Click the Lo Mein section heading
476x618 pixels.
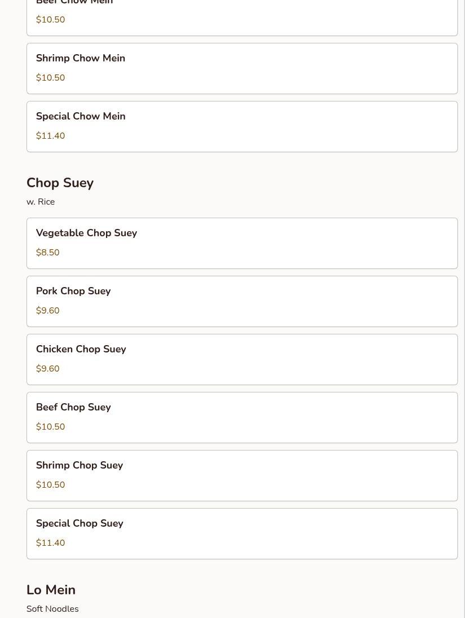coord(51,590)
